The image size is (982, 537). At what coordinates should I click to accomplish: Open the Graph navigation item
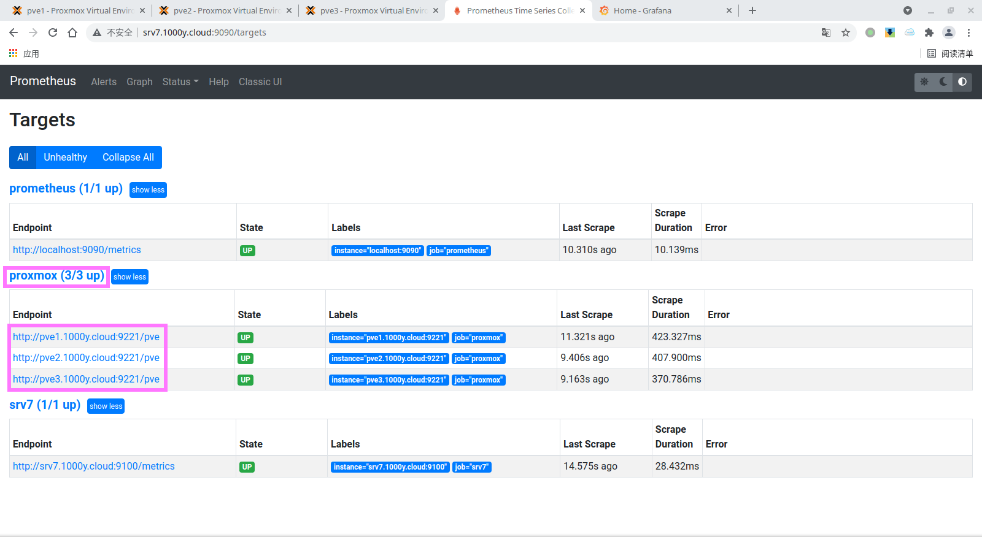pyautogui.click(x=139, y=82)
